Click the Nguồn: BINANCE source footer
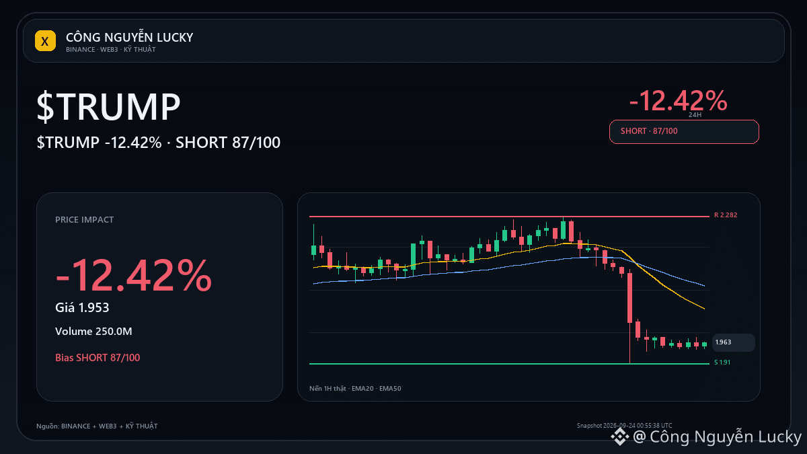The height and width of the screenshot is (454, 807). click(x=97, y=426)
